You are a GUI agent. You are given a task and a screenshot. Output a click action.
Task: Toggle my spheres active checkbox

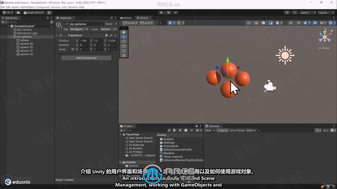tap(66, 24)
